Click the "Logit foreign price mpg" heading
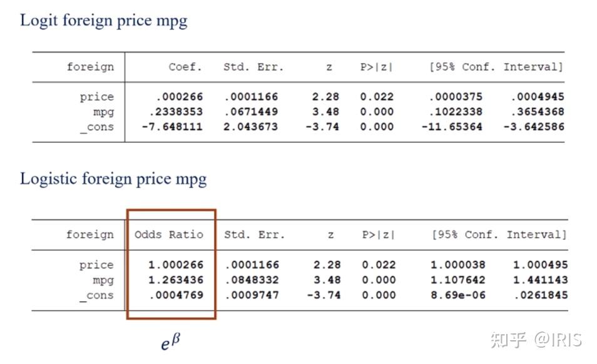Screen dimensions: 597x364 tap(103, 21)
